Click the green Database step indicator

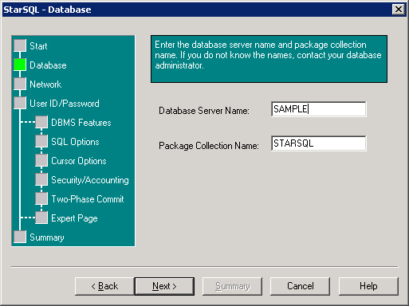pyautogui.click(x=20, y=65)
